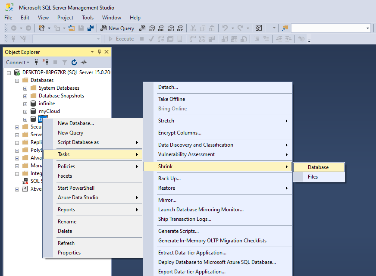Click the Disconnect icon in Object Explorer
Screen dimensions: 376x276
pos(46,63)
